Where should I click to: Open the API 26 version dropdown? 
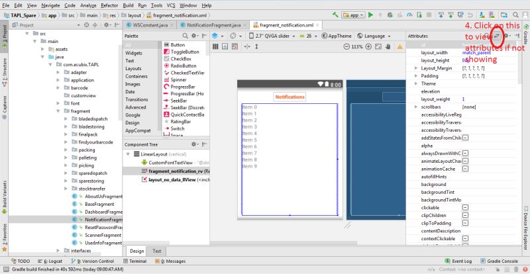pyautogui.click(x=308, y=36)
